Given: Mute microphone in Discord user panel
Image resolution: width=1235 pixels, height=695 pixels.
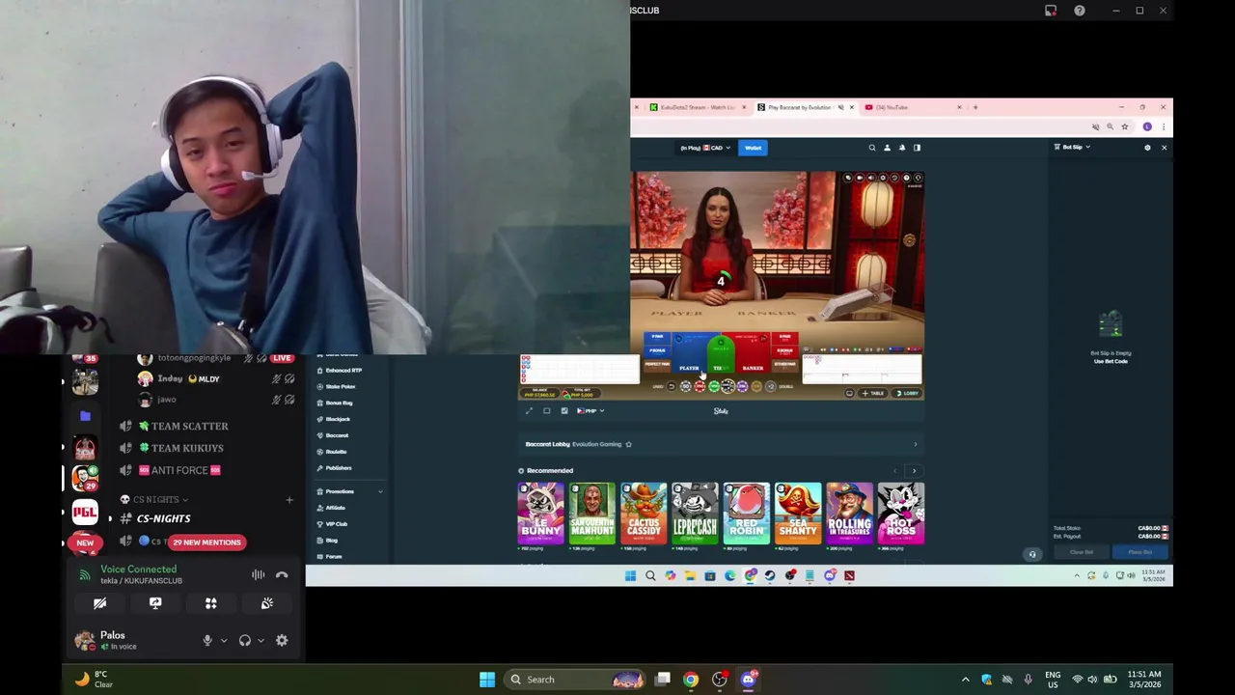Looking at the screenshot, I should [206, 640].
